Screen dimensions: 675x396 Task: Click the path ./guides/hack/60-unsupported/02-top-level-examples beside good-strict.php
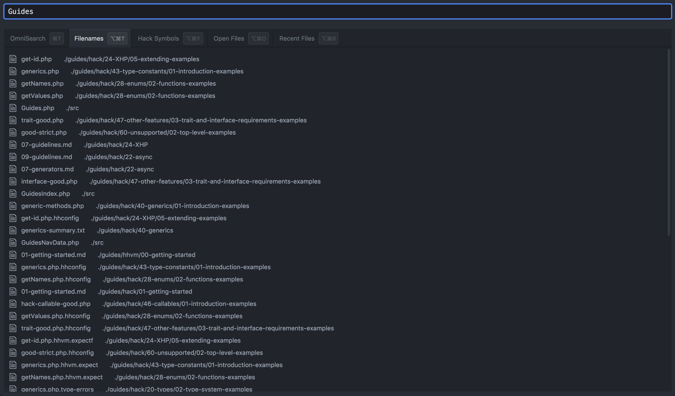pyautogui.click(x=157, y=132)
